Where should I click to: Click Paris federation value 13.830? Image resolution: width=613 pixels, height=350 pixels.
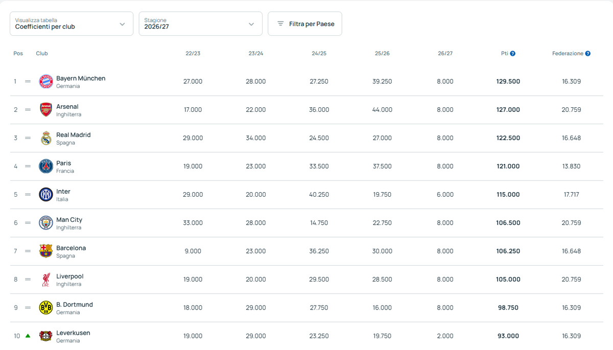[x=571, y=166]
